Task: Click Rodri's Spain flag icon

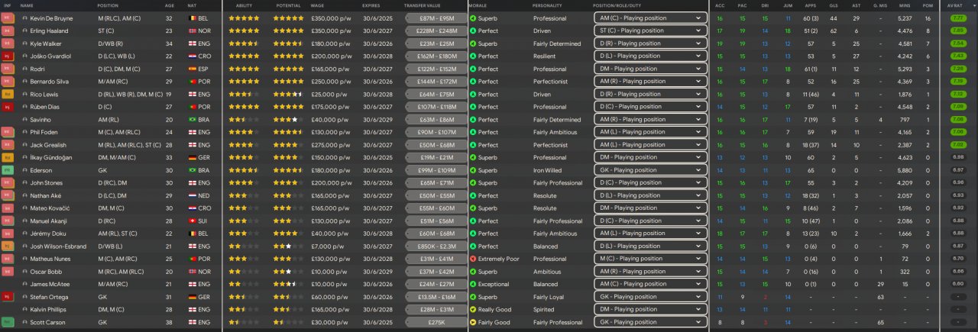Action: (x=191, y=69)
